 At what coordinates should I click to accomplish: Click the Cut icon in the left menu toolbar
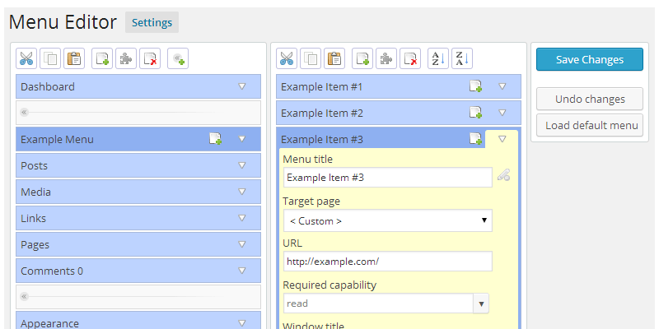[26, 58]
